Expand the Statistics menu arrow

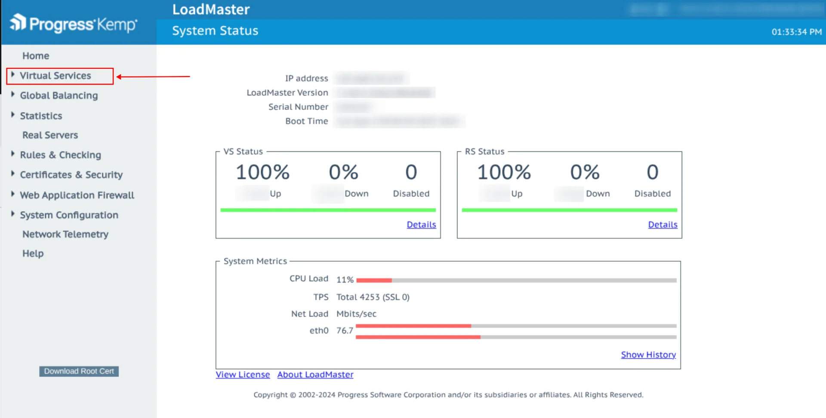13,115
